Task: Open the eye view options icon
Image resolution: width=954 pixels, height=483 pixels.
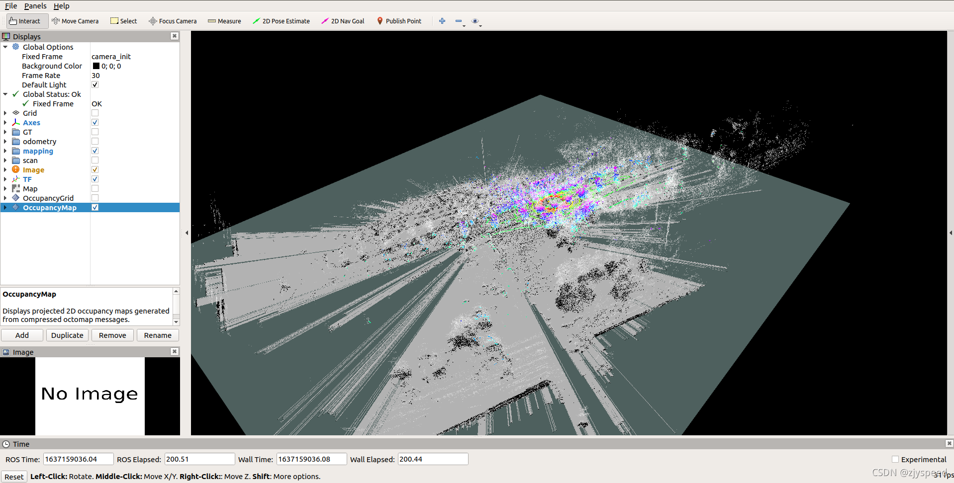Action: click(x=476, y=21)
